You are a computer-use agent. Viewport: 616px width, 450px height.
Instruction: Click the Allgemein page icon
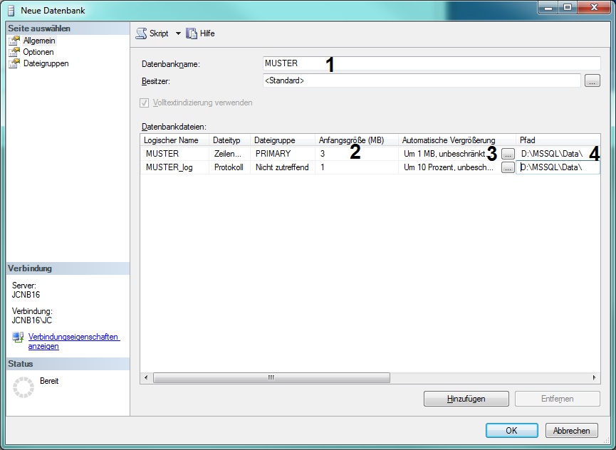pyautogui.click(x=14, y=41)
